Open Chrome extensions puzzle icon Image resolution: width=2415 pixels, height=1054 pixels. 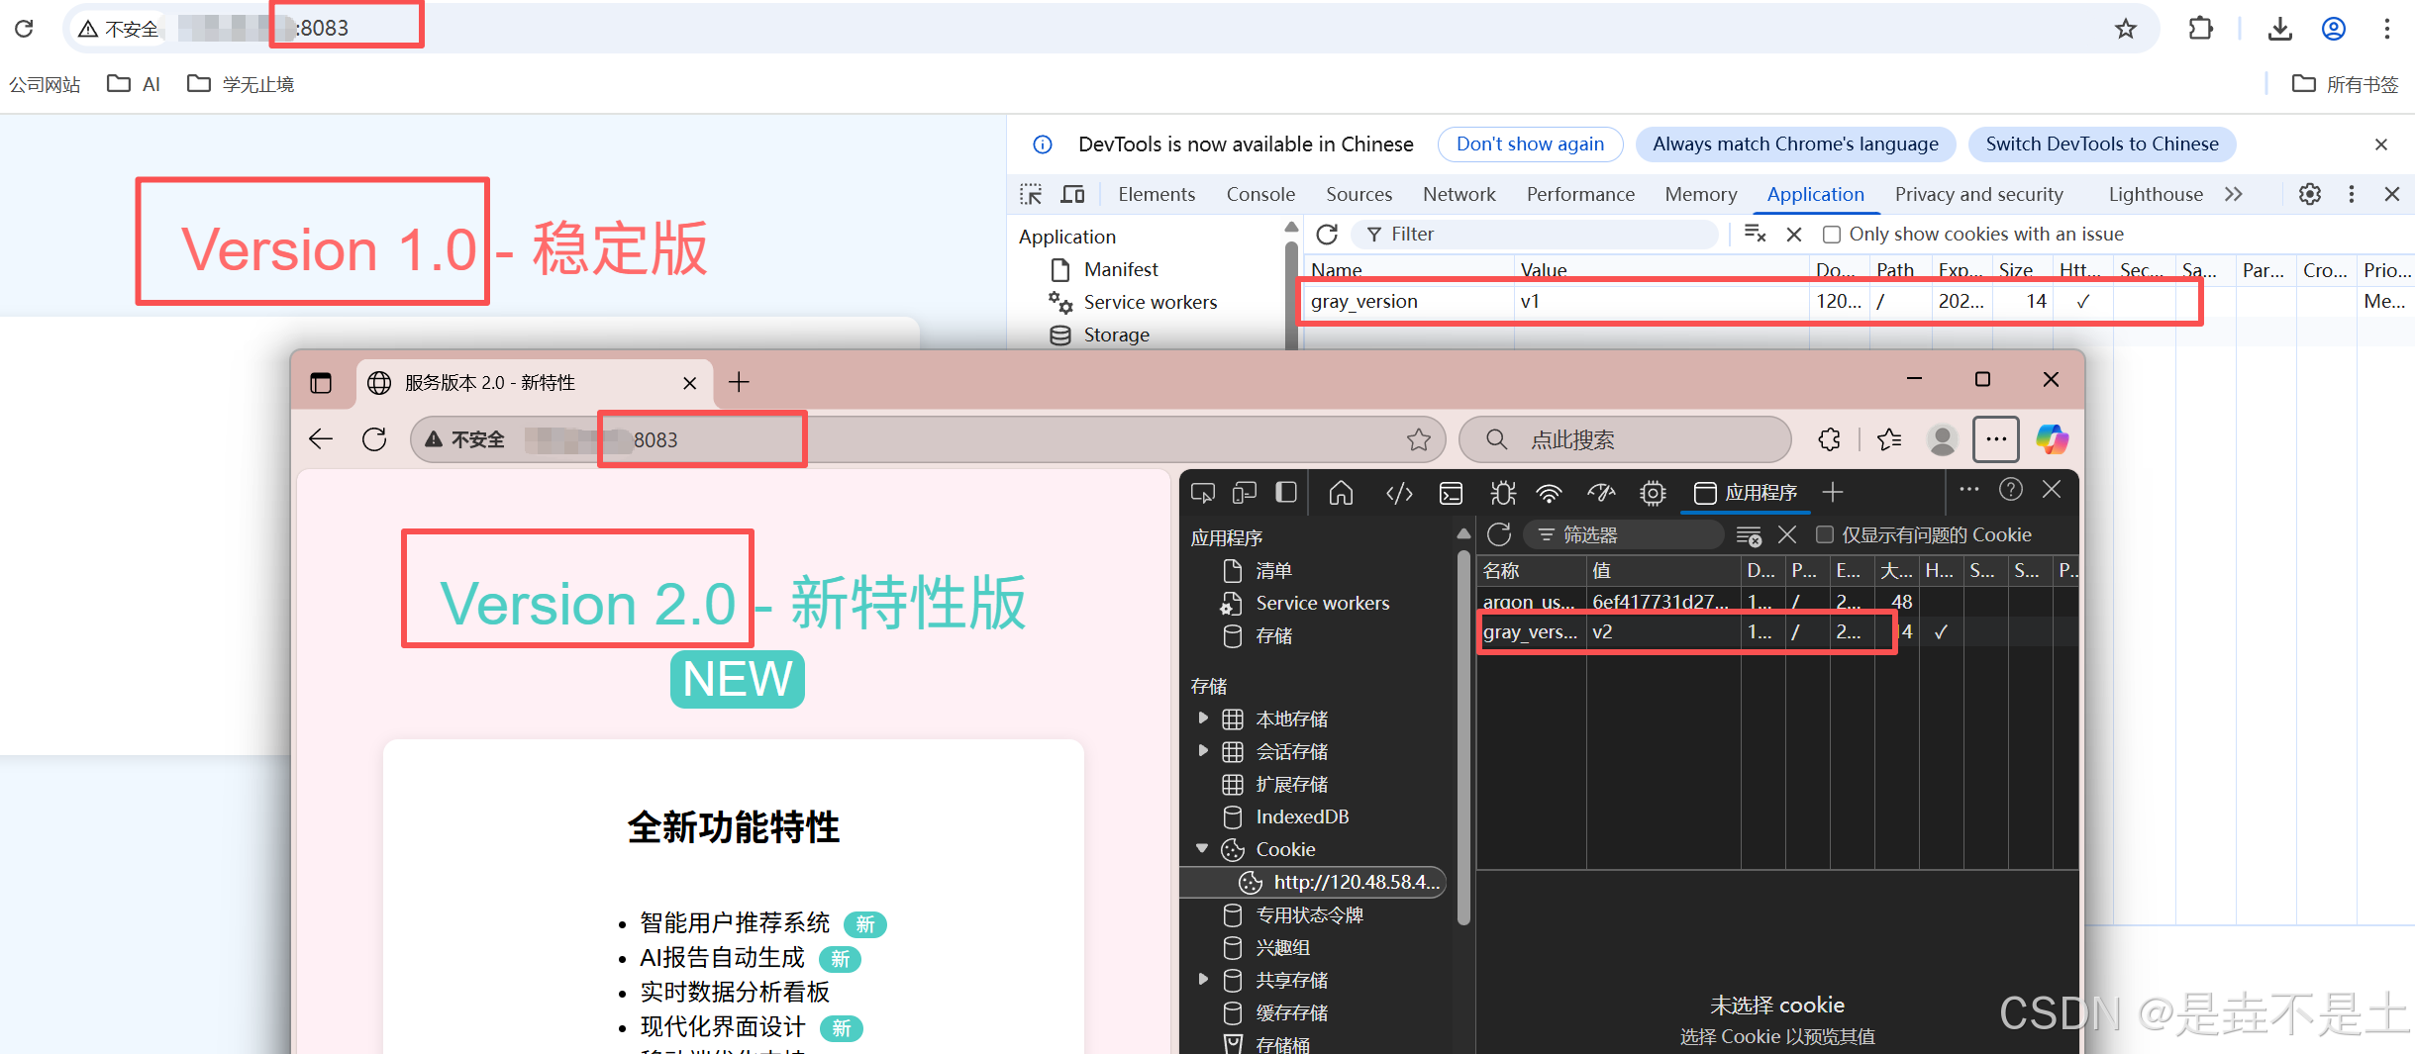point(2200,29)
